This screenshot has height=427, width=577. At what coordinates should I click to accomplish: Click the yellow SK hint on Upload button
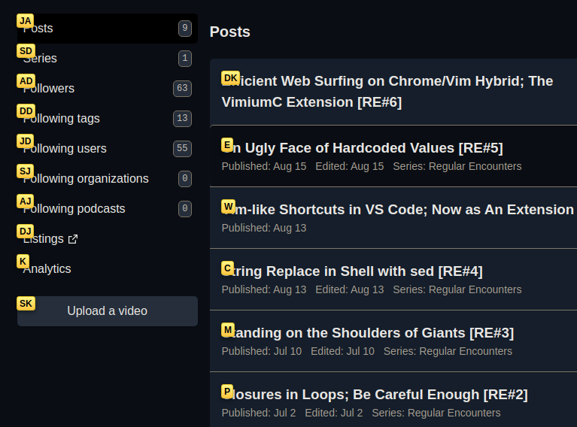coord(26,304)
